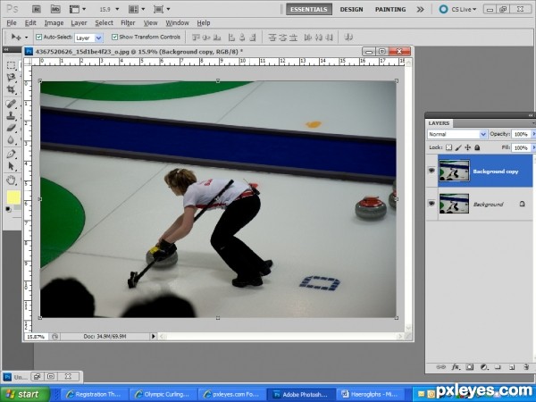Image resolution: width=536 pixels, height=402 pixels.
Task: Uncheck Show Transform Controls
Action: coord(115,37)
